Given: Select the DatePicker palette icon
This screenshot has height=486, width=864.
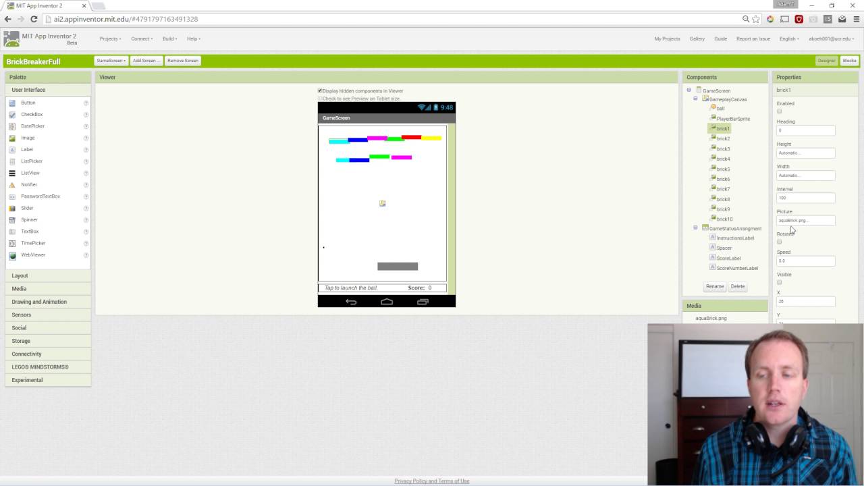Looking at the screenshot, I should point(12,126).
